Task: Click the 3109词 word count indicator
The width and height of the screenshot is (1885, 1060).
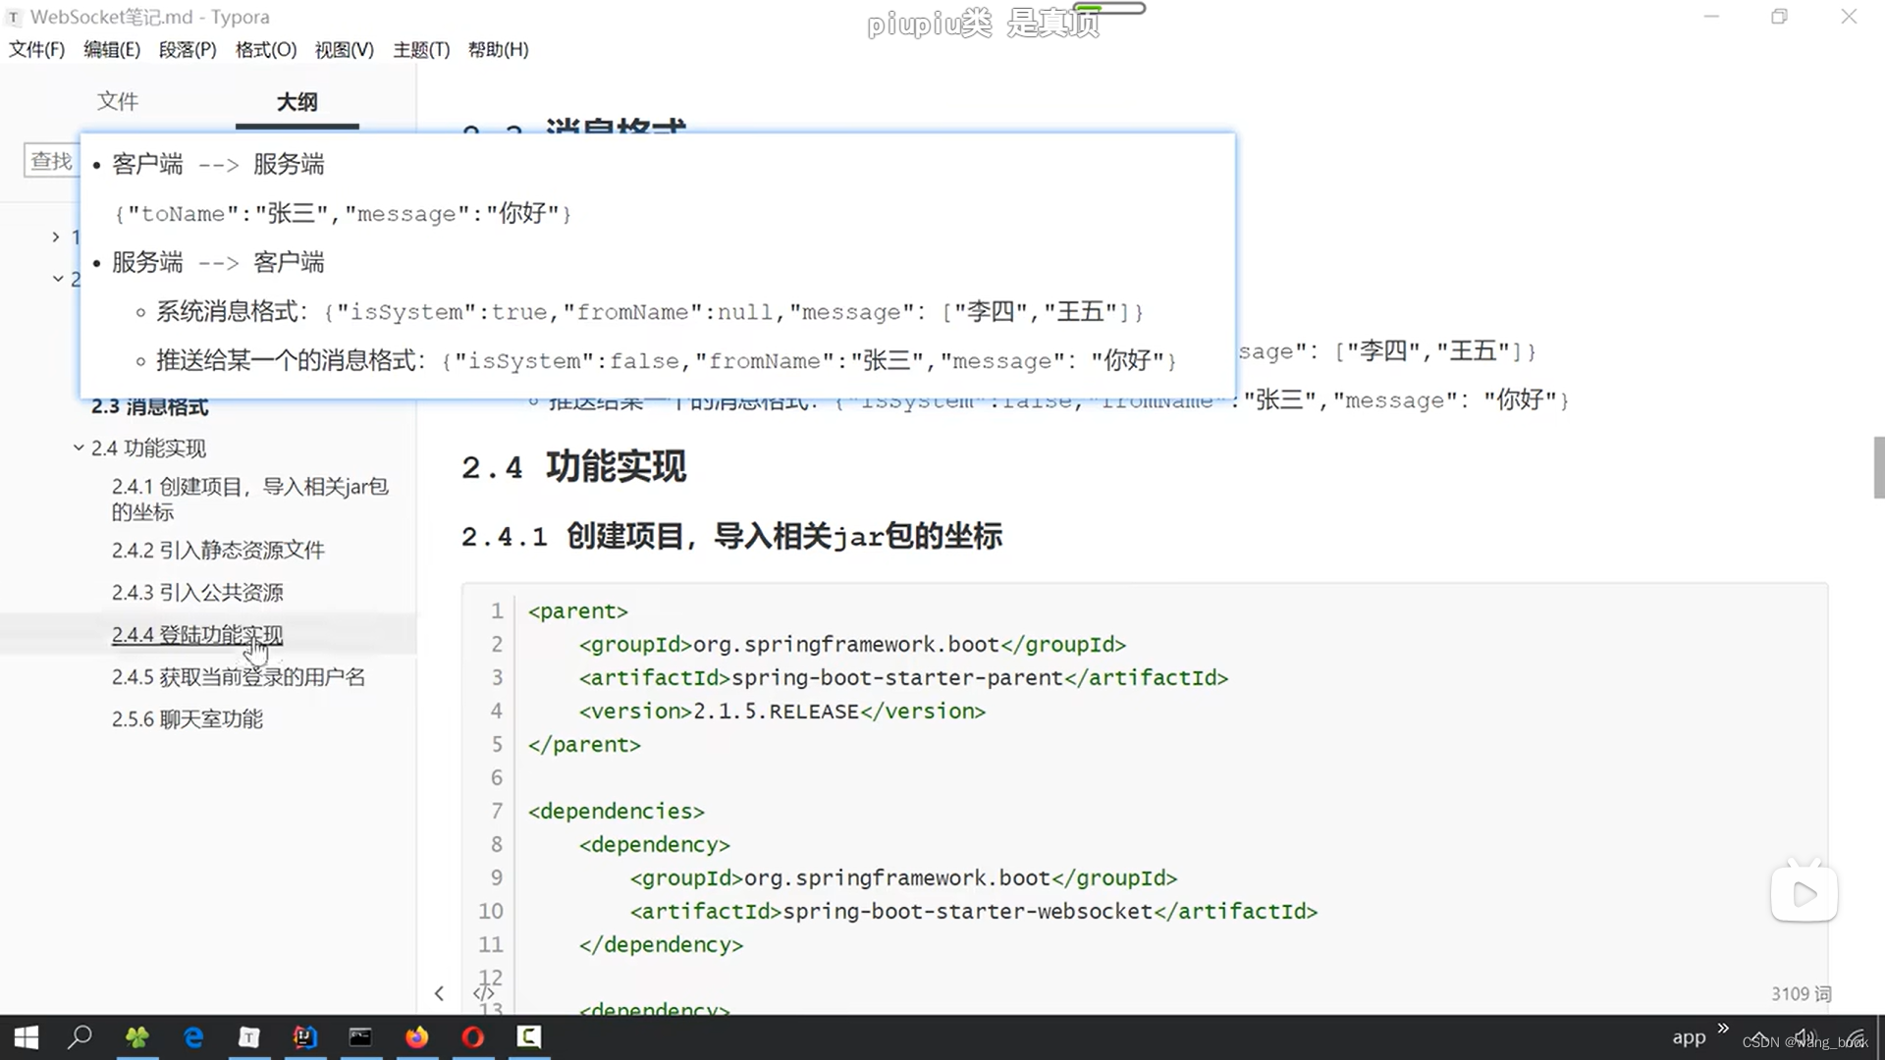Action: pos(1802,993)
